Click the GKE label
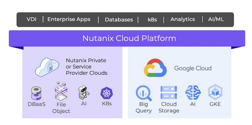252x125 pixels. point(215,104)
